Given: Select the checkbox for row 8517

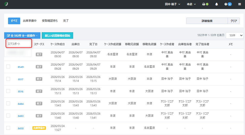Looking at the screenshot, I should tap(8, 79).
